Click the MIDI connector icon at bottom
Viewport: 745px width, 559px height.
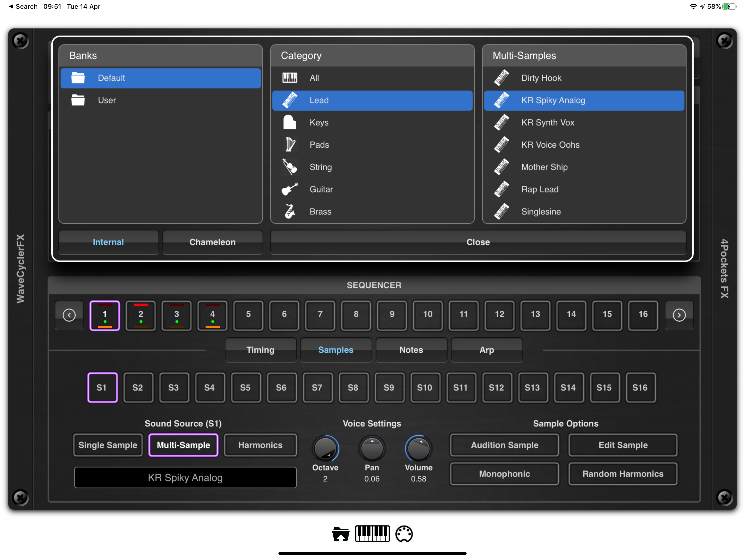click(404, 534)
